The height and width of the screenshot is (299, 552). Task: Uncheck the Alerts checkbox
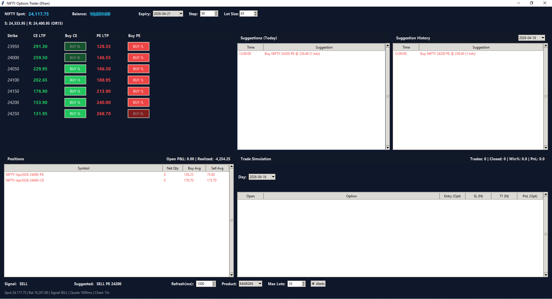[313, 283]
